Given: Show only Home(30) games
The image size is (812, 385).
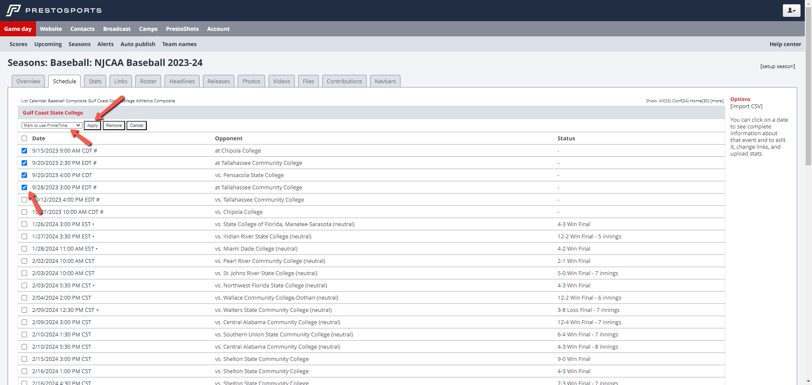Looking at the screenshot, I should click(700, 101).
